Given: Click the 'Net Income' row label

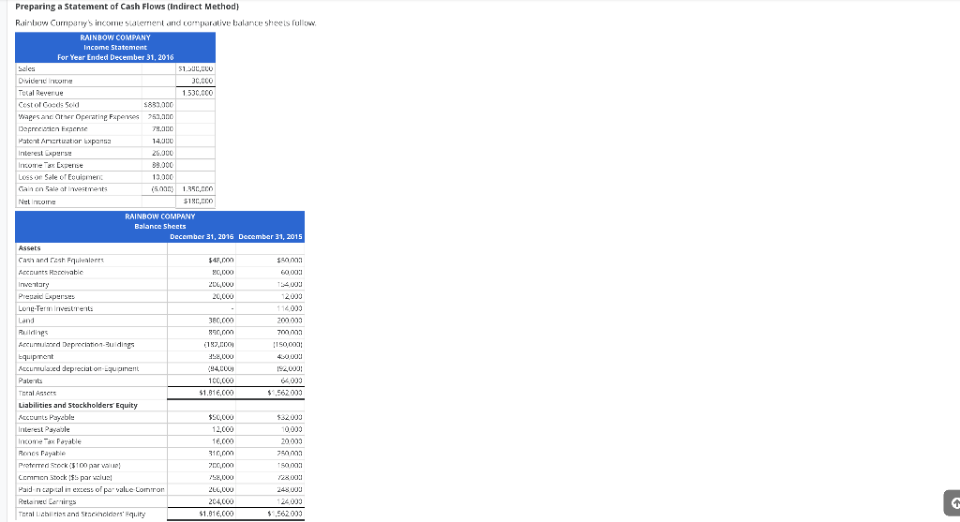Looking at the screenshot, I should tap(37, 201).
